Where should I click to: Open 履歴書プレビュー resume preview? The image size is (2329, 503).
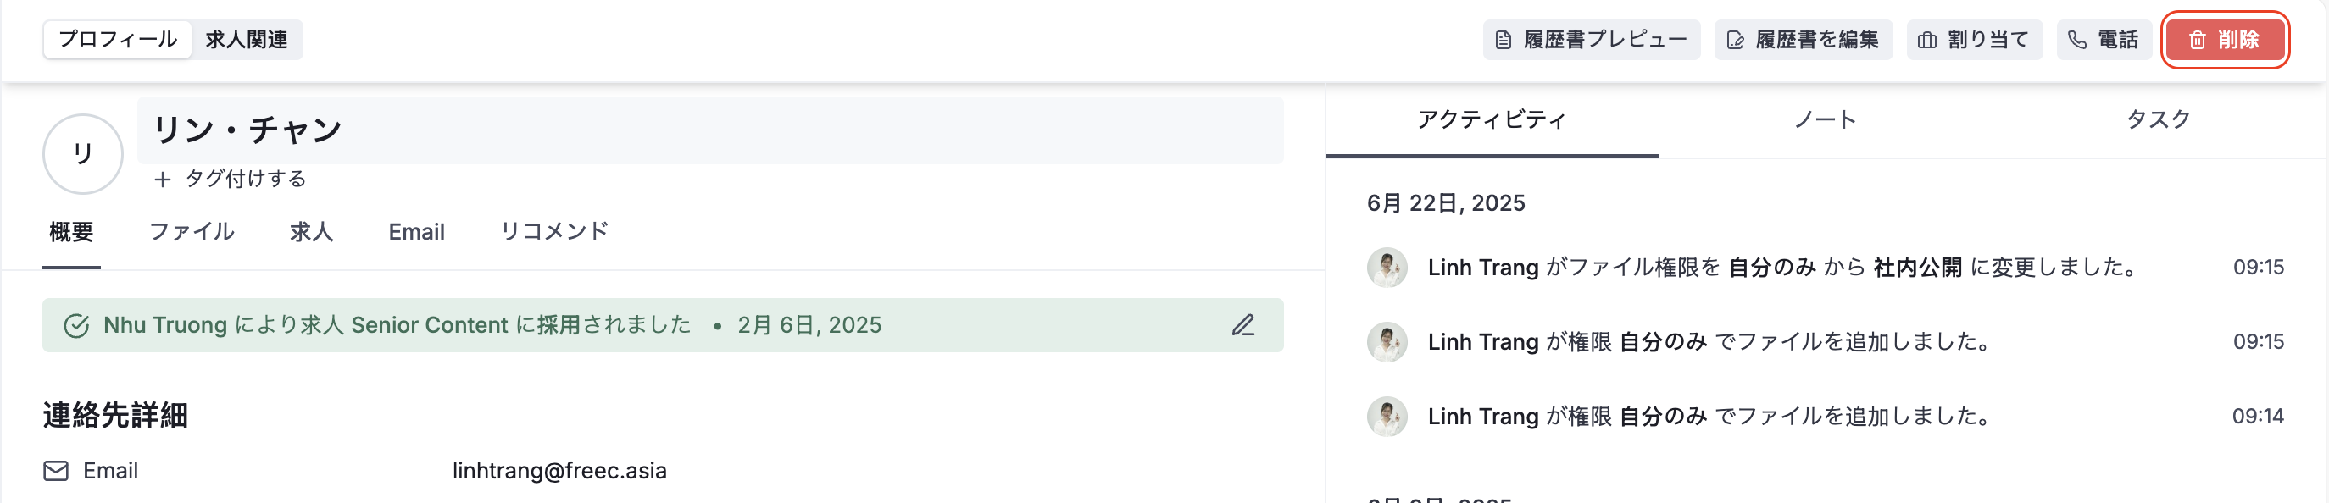coord(1592,40)
